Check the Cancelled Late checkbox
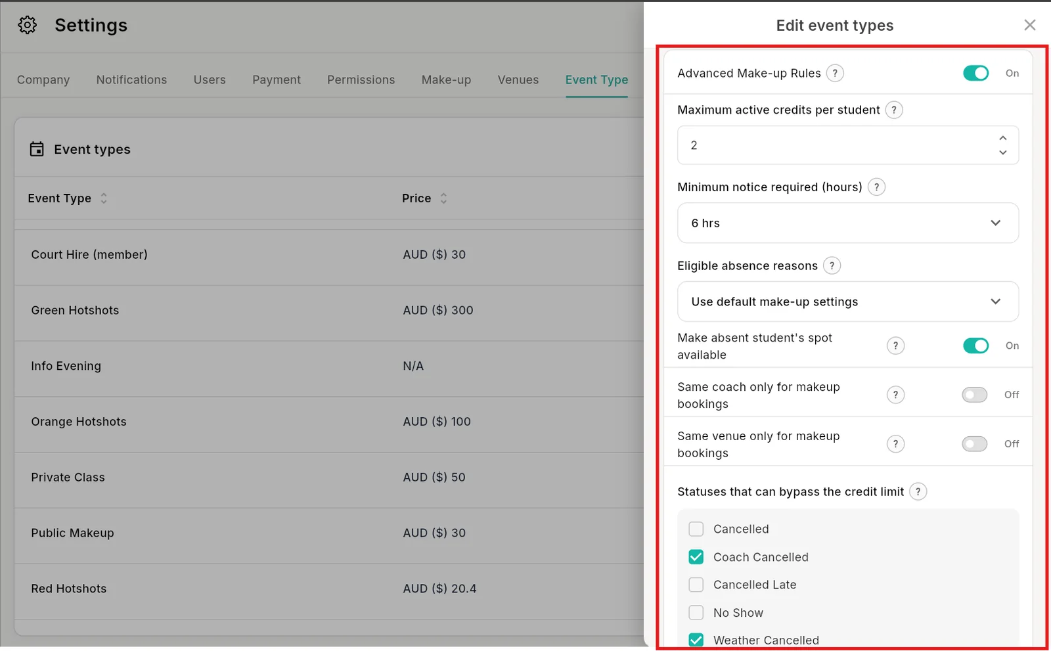 tap(696, 585)
